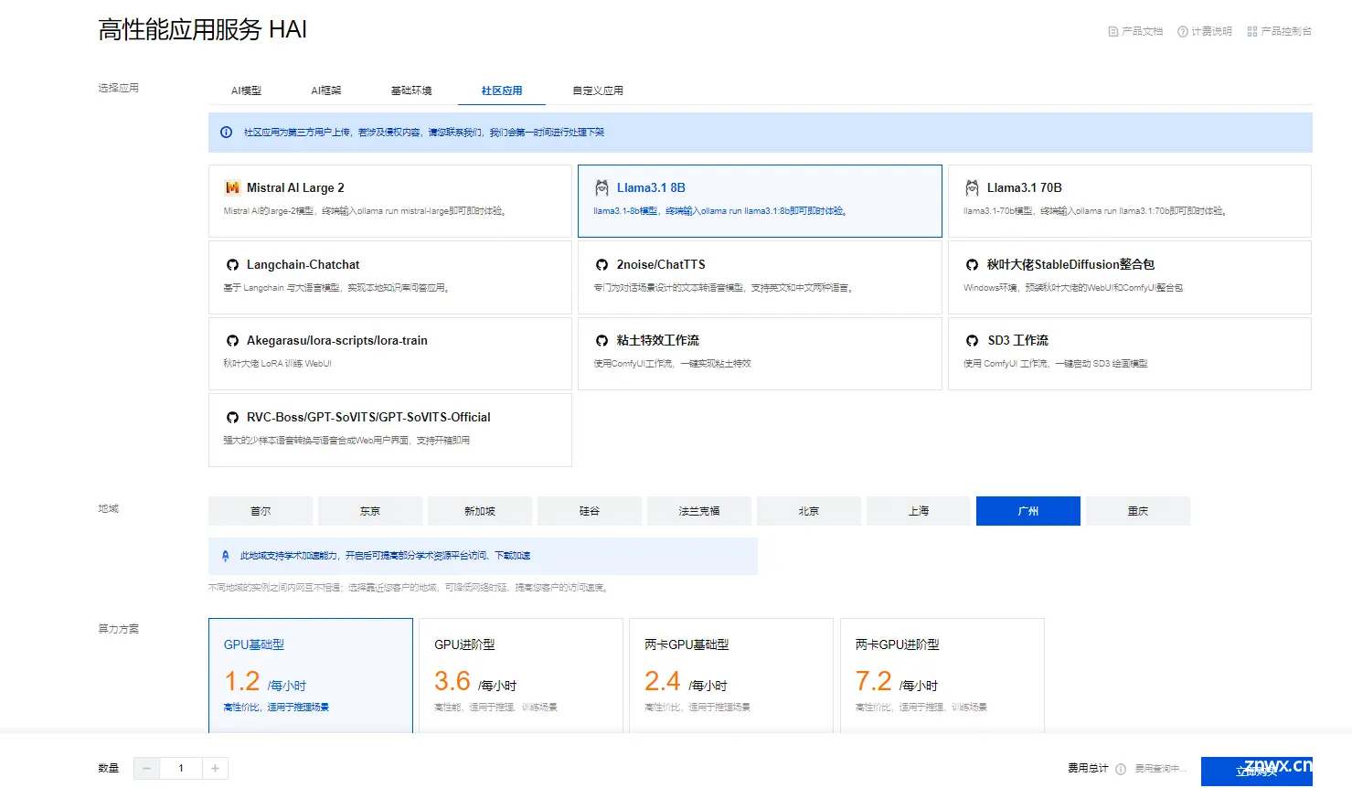Screen dimensions: 1352x788
Task: Pick the 北京 region
Action: tap(809, 511)
